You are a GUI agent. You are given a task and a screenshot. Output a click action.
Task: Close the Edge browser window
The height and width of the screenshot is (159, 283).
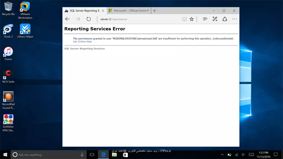click(x=234, y=11)
